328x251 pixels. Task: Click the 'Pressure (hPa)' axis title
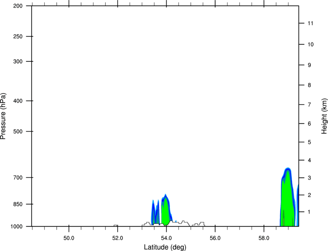3,116
